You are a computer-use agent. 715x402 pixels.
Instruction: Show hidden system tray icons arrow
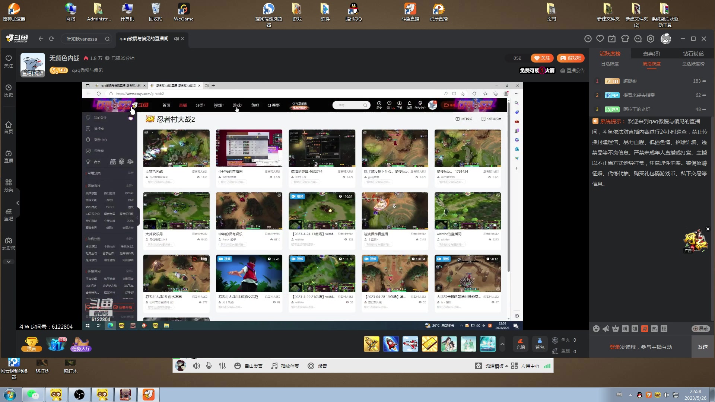630,395
